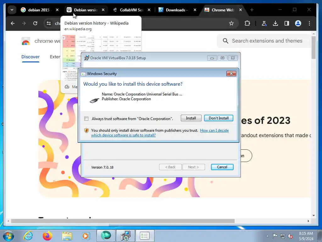Open Windows Media Player from taskbar
This screenshot has height=242, width=322.
pyautogui.click(x=86, y=236)
